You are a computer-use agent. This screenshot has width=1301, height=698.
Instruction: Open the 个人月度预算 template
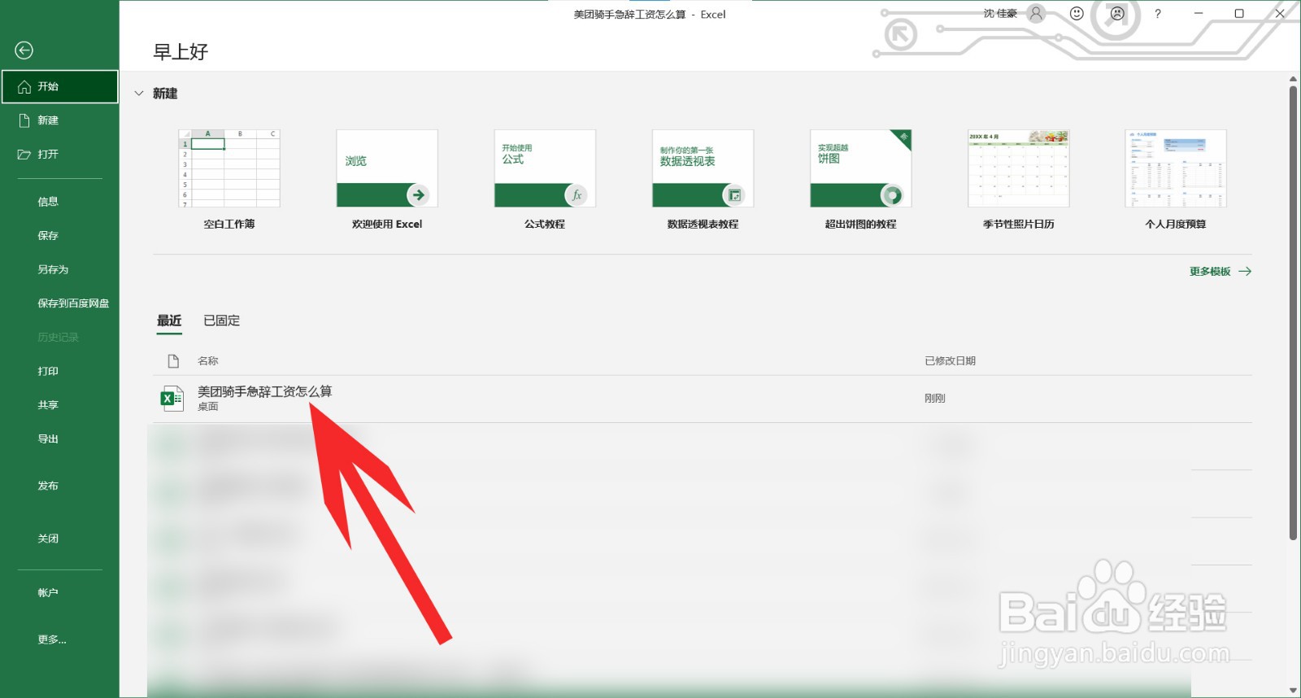point(1176,180)
